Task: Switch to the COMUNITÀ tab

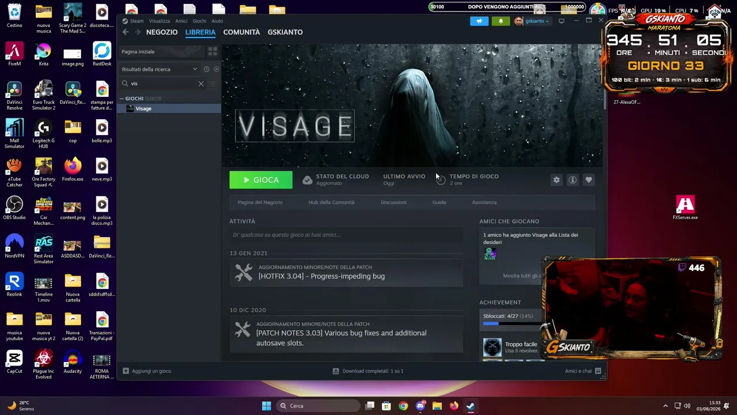Action: [x=242, y=32]
